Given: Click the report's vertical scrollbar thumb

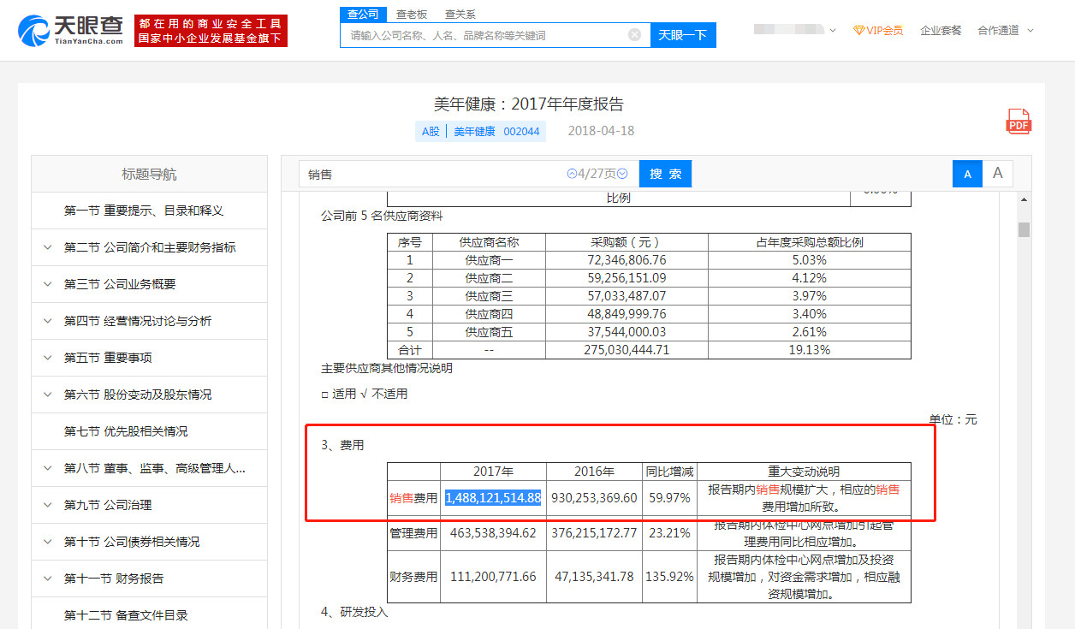Looking at the screenshot, I should (1024, 229).
